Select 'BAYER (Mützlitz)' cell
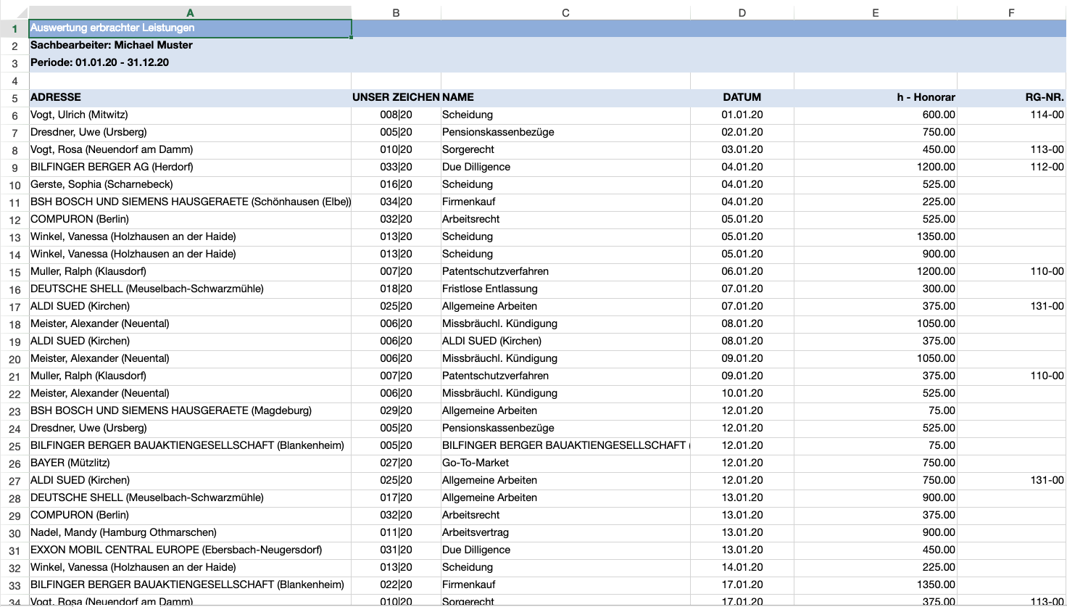This screenshot has height=607, width=1067. (x=190, y=463)
